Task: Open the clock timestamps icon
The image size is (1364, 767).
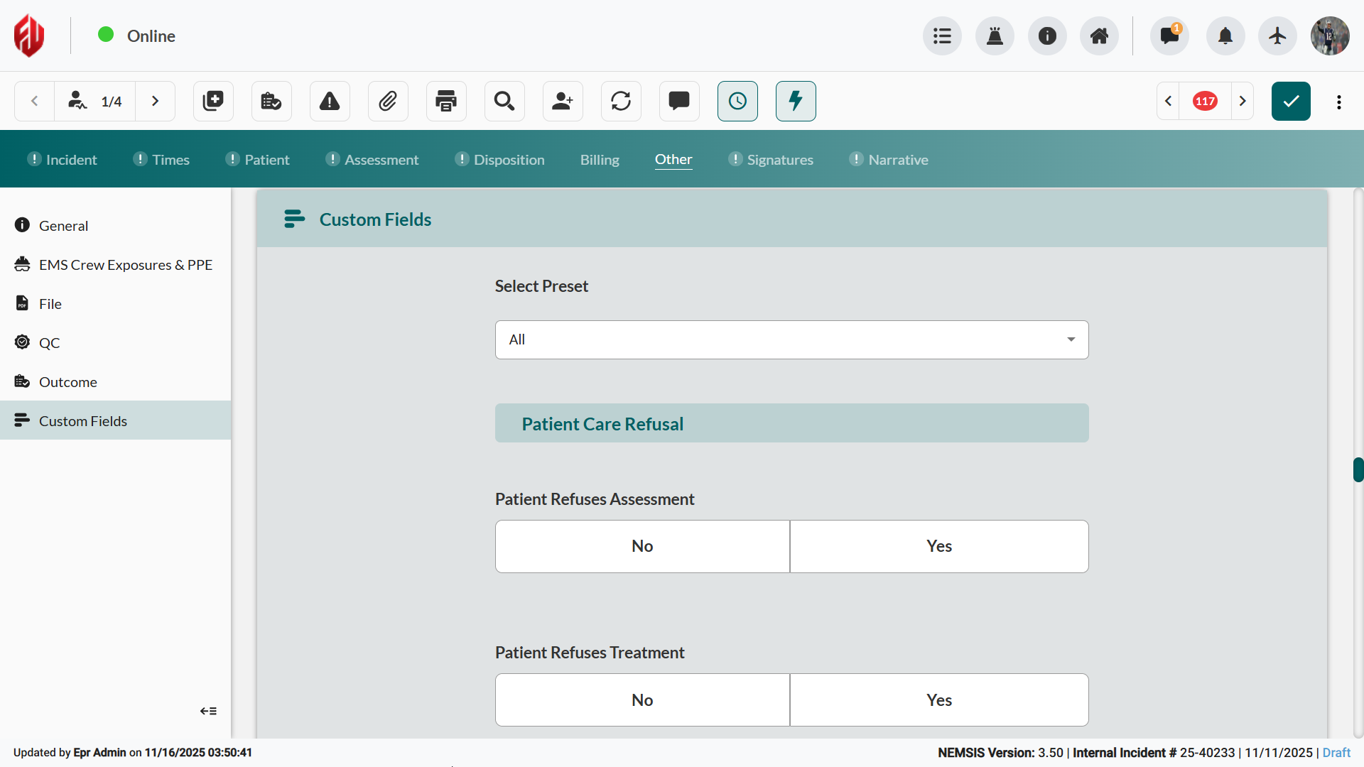Action: click(737, 101)
